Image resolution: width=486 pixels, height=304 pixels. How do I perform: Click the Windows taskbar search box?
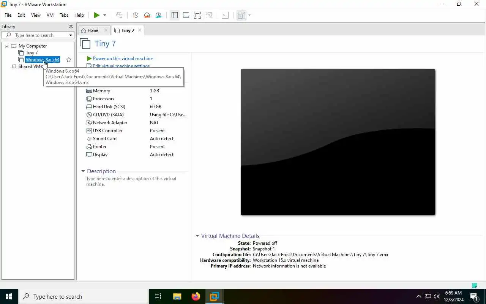point(84,296)
